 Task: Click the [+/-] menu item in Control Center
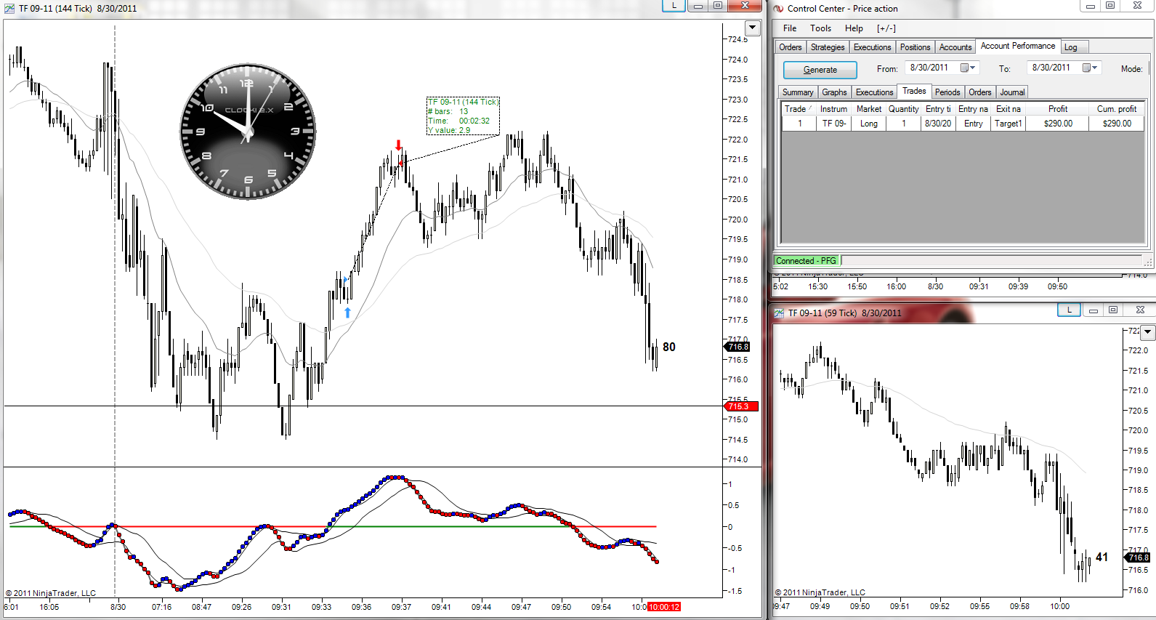click(x=886, y=28)
